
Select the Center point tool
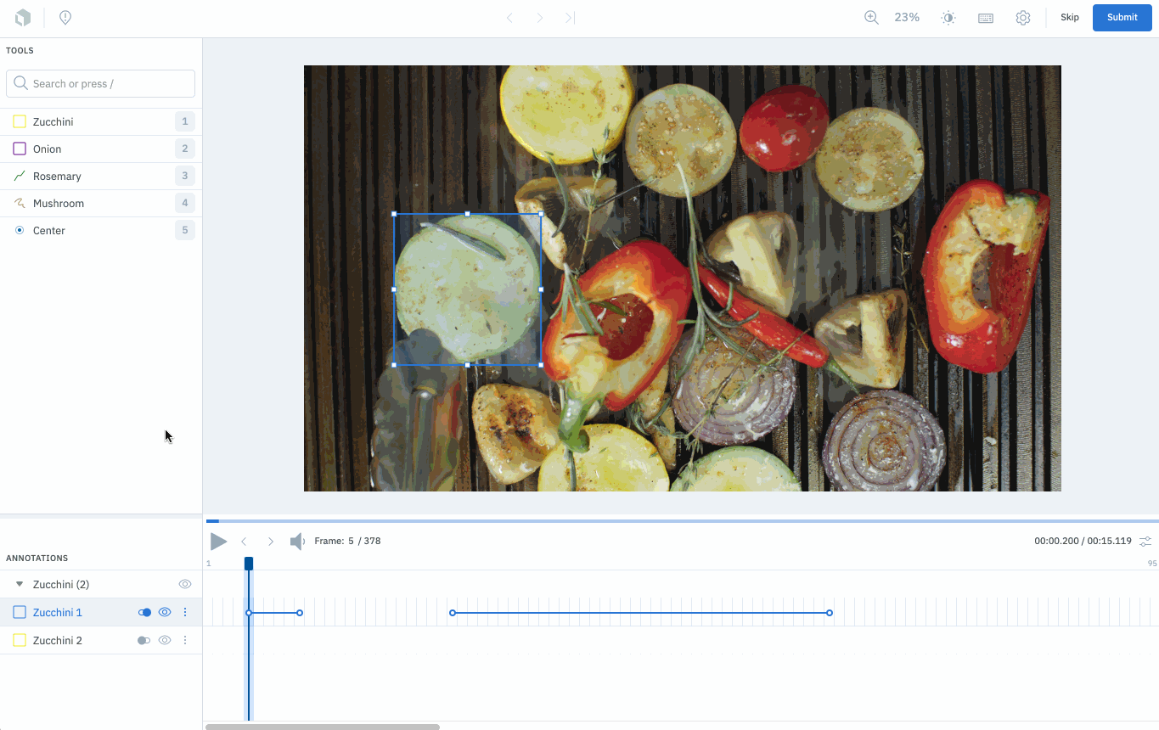click(100, 230)
